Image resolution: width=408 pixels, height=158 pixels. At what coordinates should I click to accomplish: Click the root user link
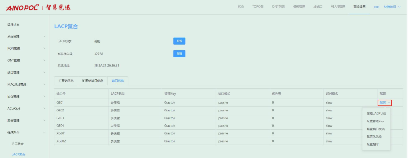376,7
